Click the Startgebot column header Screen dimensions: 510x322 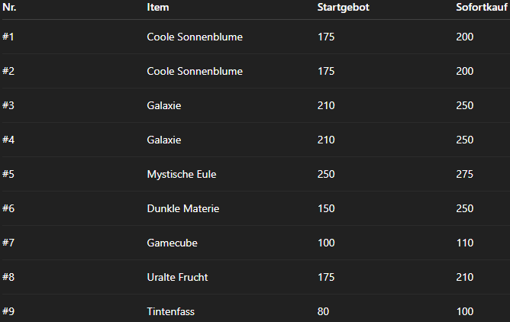(343, 8)
